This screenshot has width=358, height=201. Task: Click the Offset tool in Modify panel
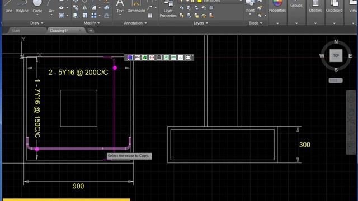106,15
